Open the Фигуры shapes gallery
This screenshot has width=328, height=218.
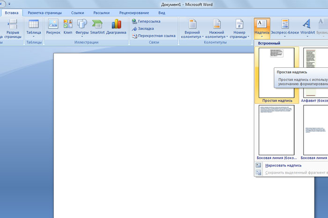[82, 28]
